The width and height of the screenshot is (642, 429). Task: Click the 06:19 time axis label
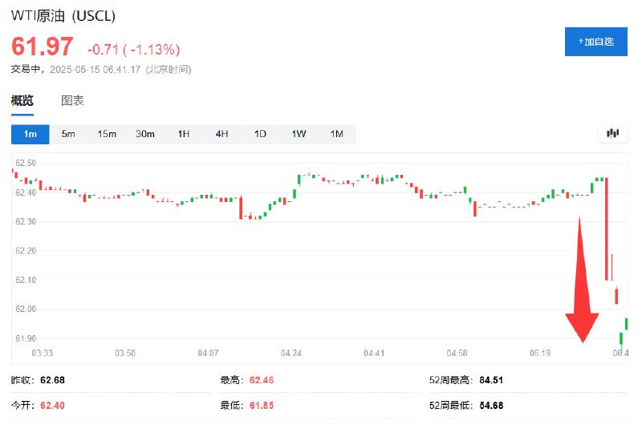pos(540,353)
